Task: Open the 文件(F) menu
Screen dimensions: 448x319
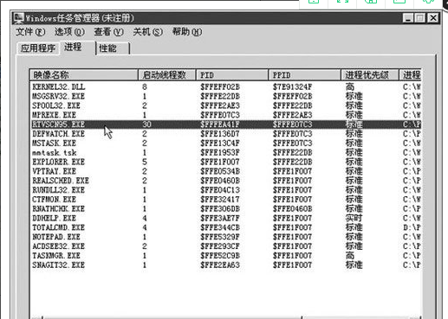Action: coord(30,32)
